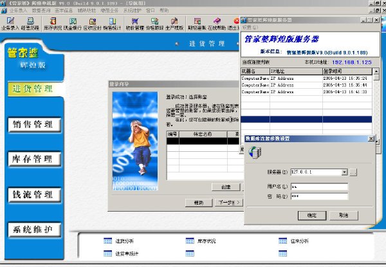Viewport: 386px width, 267px height.
Task: Open the 窗口 menu
Action: [x=151, y=10]
